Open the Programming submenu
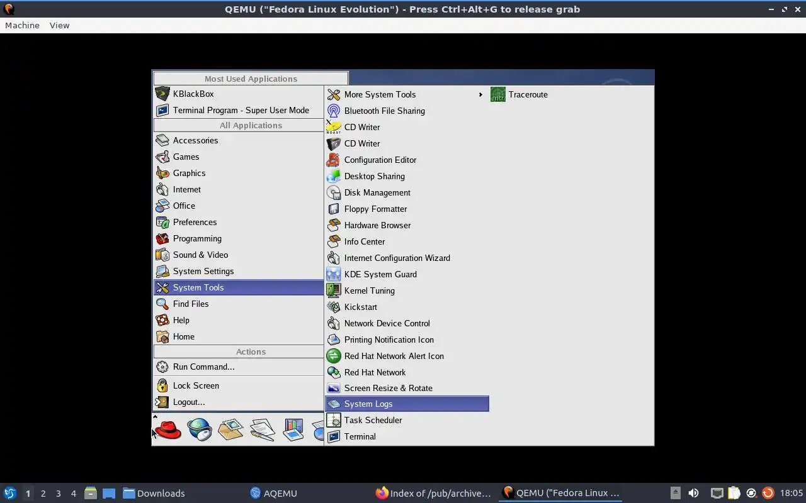This screenshot has width=806, height=503. 239,238
